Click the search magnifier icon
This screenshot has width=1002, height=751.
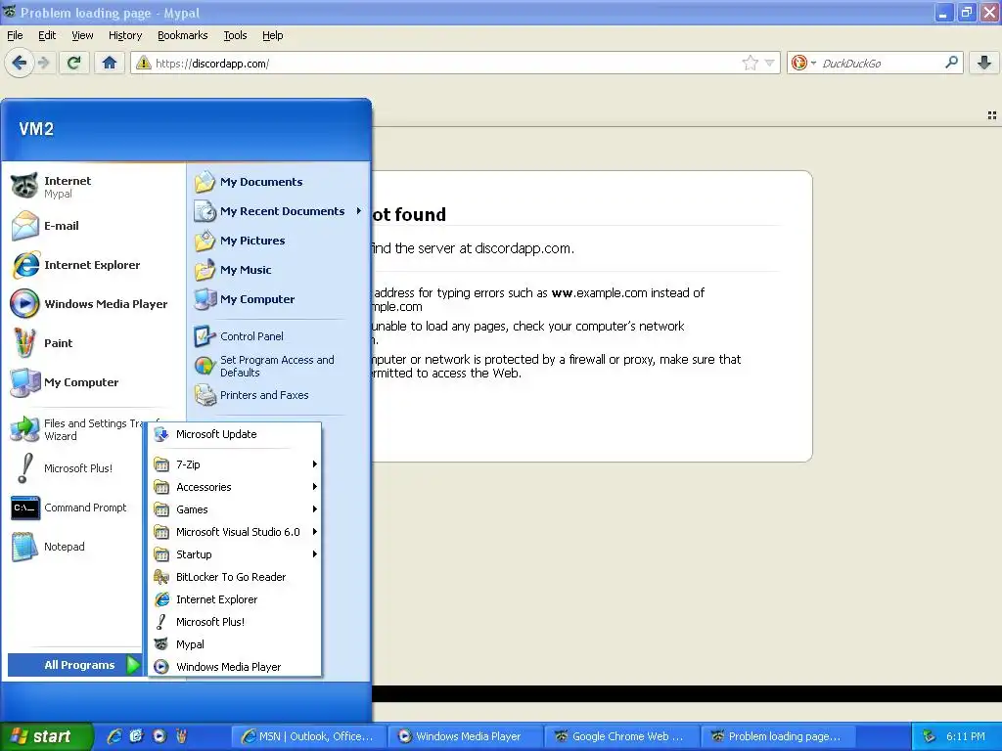click(951, 63)
